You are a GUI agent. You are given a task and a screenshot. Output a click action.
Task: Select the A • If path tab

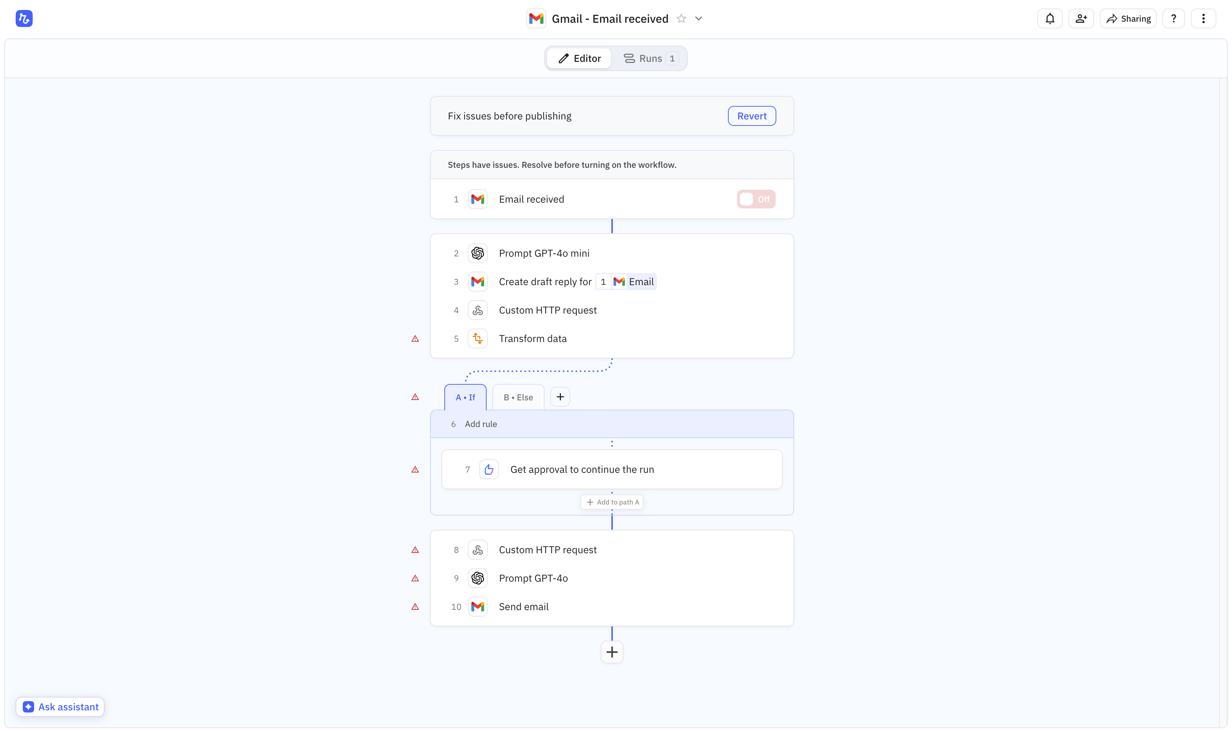tap(465, 397)
